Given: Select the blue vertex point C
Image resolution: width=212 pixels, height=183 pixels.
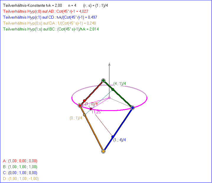Looking at the screenshot, I should [x=133, y=108].
